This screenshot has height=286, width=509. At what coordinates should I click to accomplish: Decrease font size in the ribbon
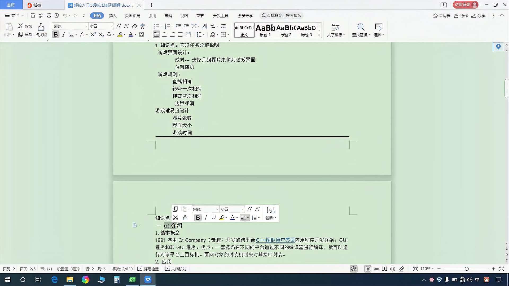pos(126,26)
